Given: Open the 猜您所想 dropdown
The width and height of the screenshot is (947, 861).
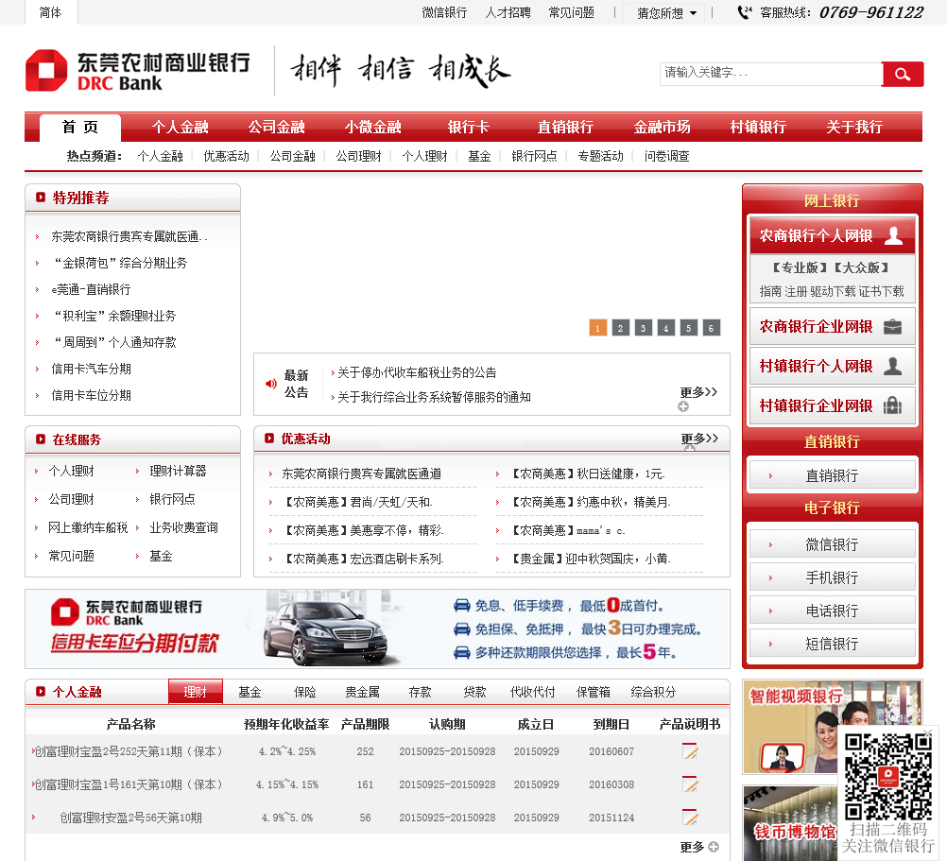Looking at the screenshot, I should point(666,12).
